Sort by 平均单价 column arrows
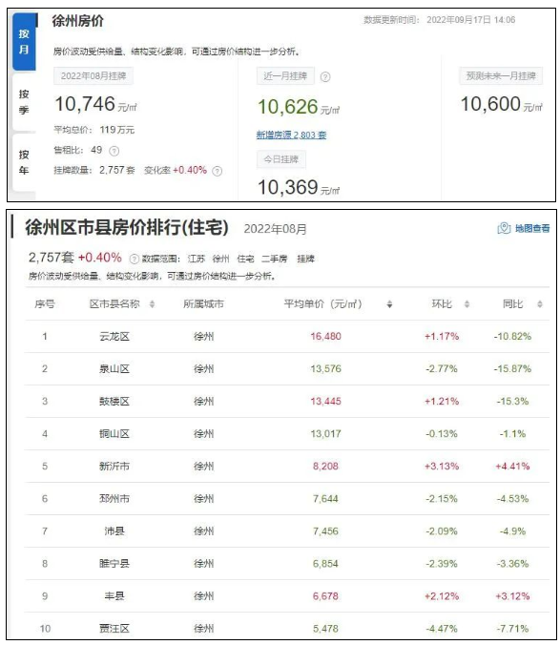The image size is (560, 645). point(389,304)
